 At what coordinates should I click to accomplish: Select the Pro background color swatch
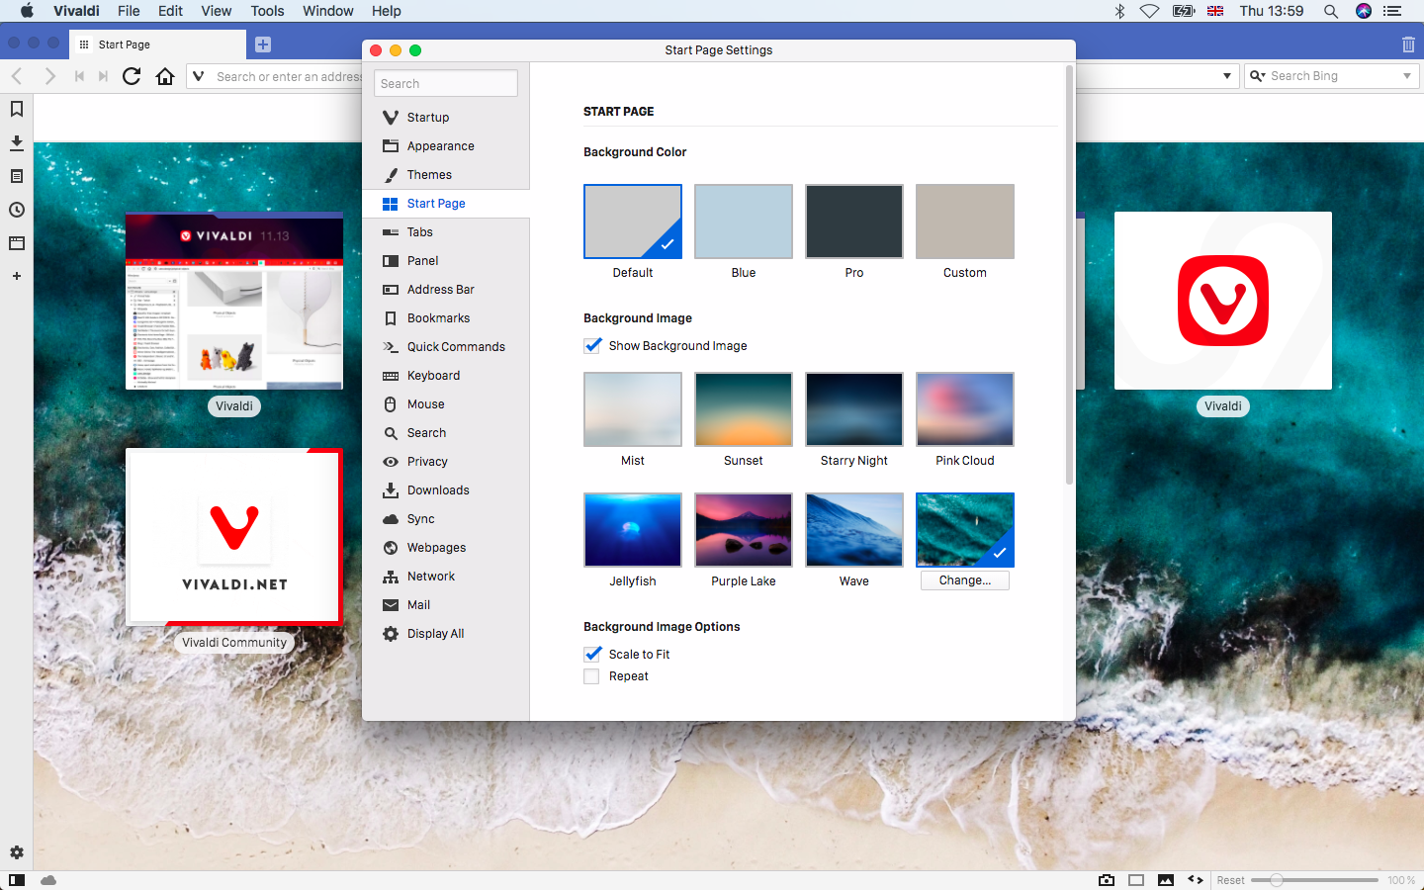(854, 222)
